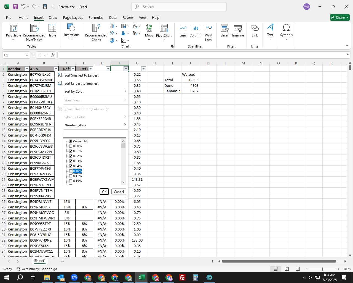
Task: Open the Ref2 column filter dropdown
Action: [90, 69]
